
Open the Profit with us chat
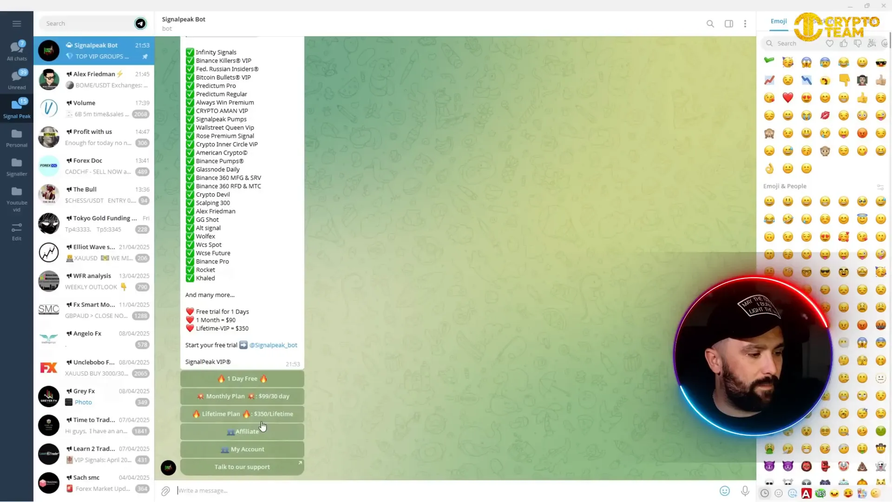coord(94,137)
